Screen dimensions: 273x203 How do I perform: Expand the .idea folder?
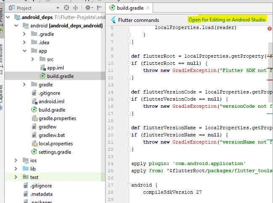tap(24, 43)
